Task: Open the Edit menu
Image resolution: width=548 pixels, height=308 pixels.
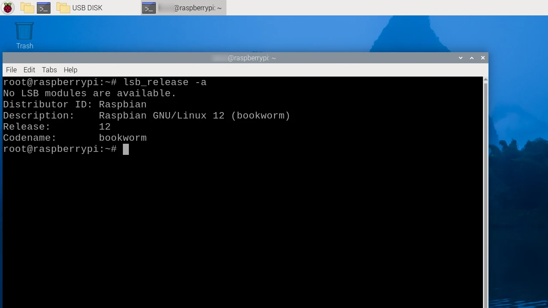Action: pyautogui.click(x=29, y=70)
